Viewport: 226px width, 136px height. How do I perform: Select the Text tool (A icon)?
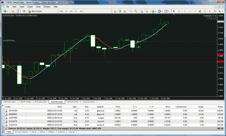point(210,11)
